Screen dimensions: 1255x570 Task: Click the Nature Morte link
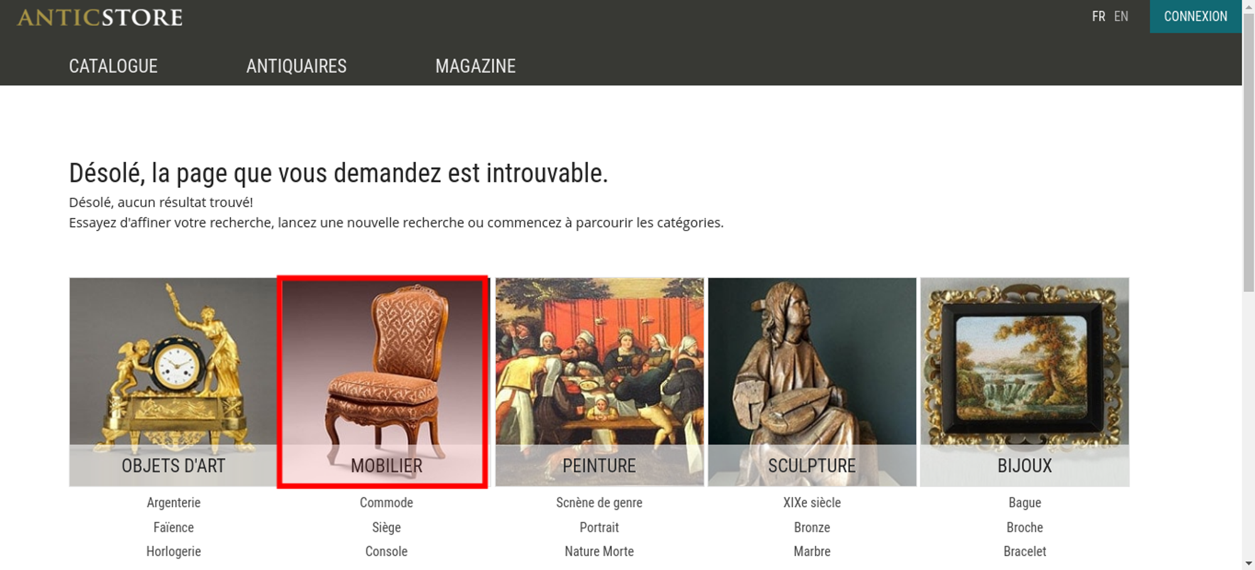click(x=599, y=551)
